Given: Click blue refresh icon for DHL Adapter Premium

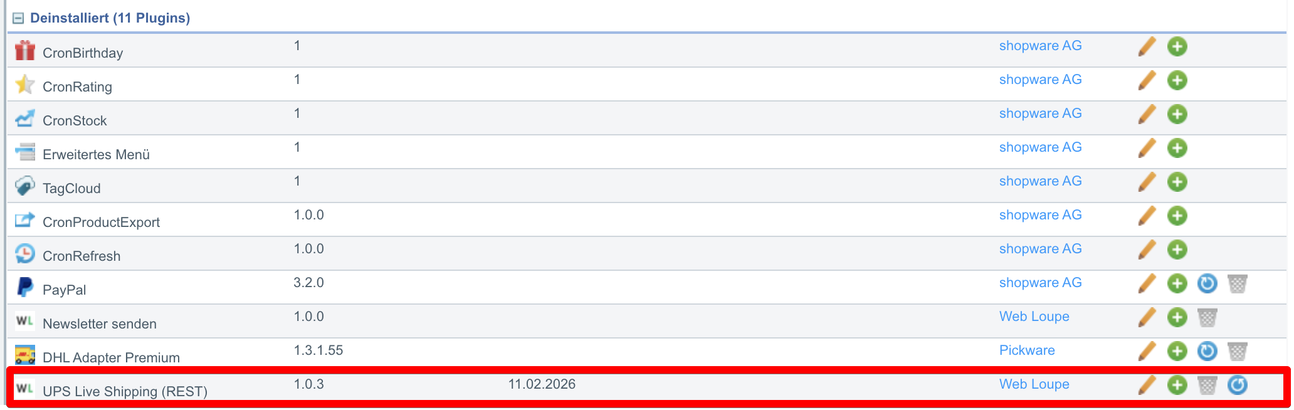Looking at the screenshot, I should [x=1207, y=351].
